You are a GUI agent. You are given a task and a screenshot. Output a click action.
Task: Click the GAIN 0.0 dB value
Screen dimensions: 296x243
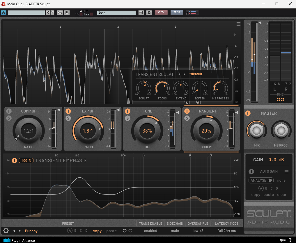point(276,160)
